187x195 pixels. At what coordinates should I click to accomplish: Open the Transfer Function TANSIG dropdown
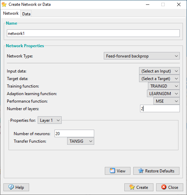coord(80,141)
